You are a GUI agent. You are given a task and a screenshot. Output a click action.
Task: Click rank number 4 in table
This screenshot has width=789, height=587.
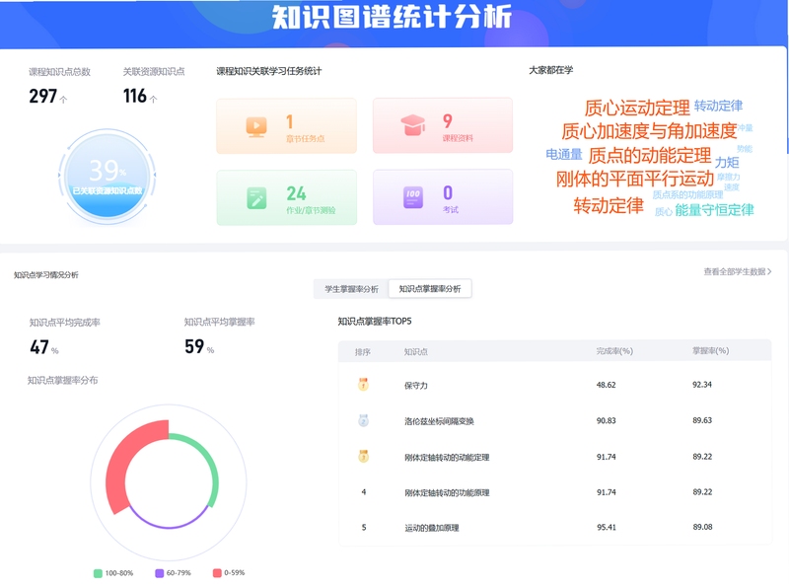(x=363, y=492)
